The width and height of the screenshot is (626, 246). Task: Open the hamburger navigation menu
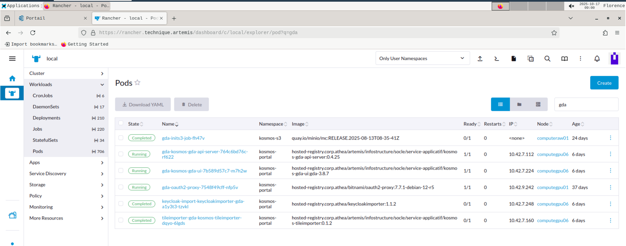click(12, 59)
